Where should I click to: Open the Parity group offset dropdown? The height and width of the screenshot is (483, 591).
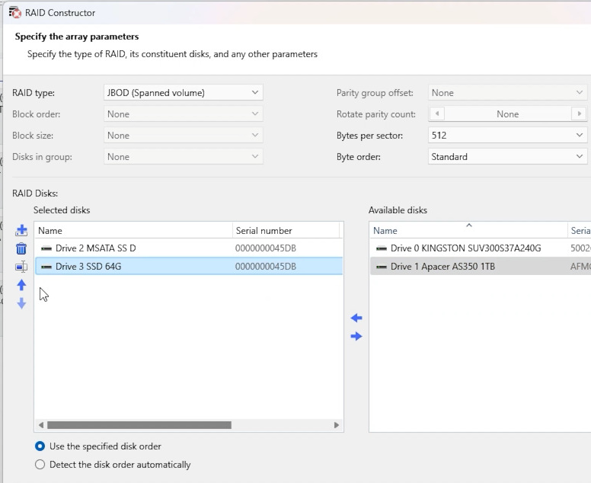point(507,93)
